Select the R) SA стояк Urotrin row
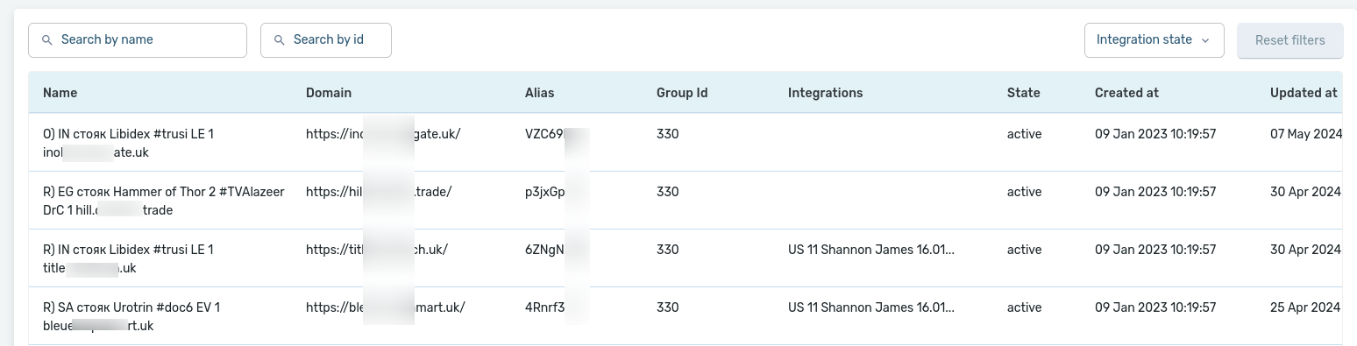Viewport: 1357px width, 346px height. pos(686,316)
